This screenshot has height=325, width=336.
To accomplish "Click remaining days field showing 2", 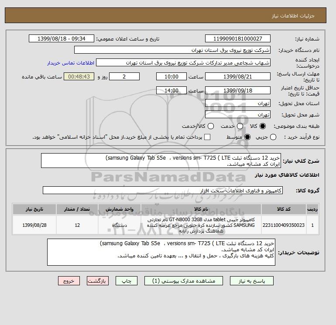I will click(x=124, y=76).
